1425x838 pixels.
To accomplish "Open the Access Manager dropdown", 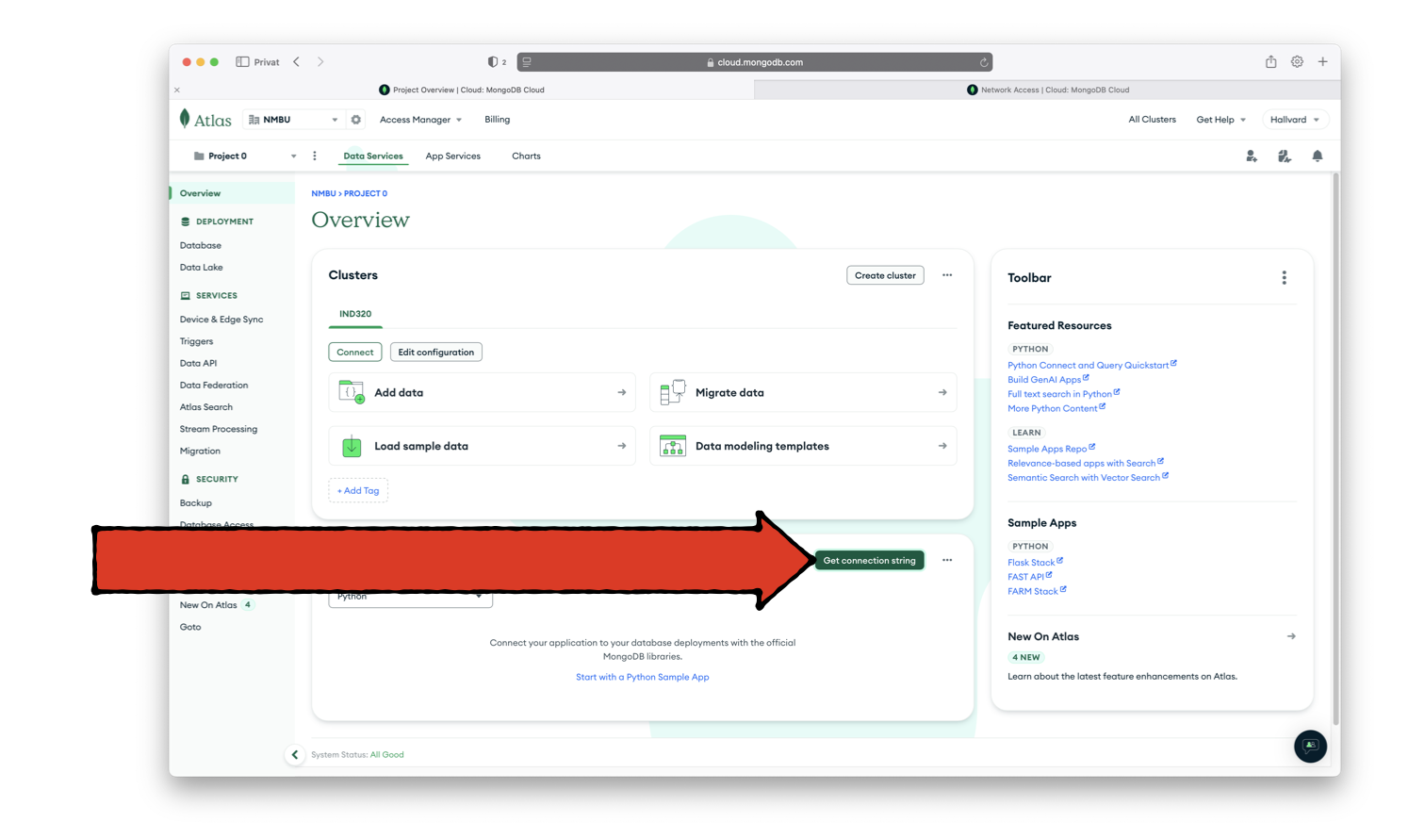I will [420, 120].
